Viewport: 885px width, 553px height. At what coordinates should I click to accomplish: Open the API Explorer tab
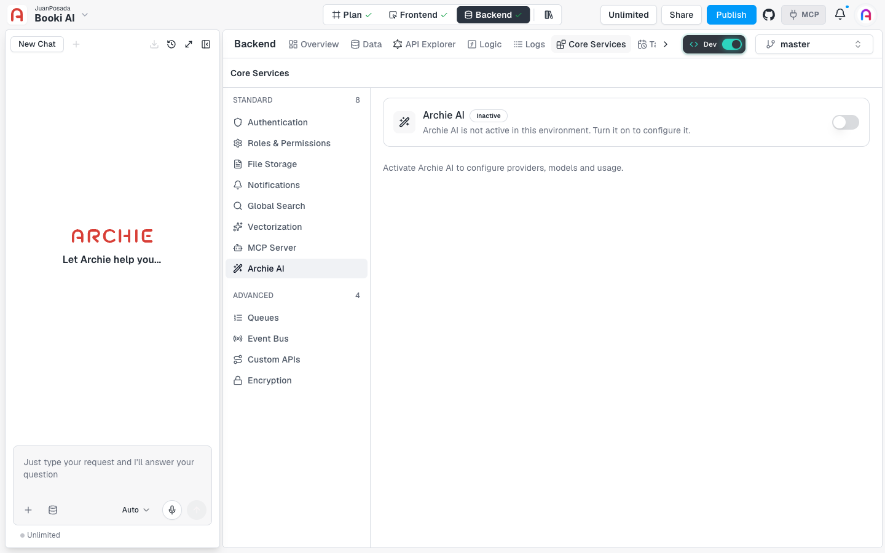tap(425, 44)
